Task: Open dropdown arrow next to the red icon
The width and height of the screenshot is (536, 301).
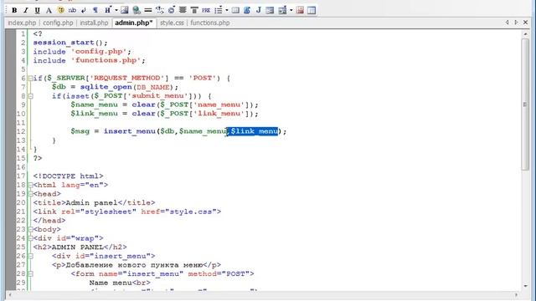Action: pyautogui.click(x=291, y=10)
